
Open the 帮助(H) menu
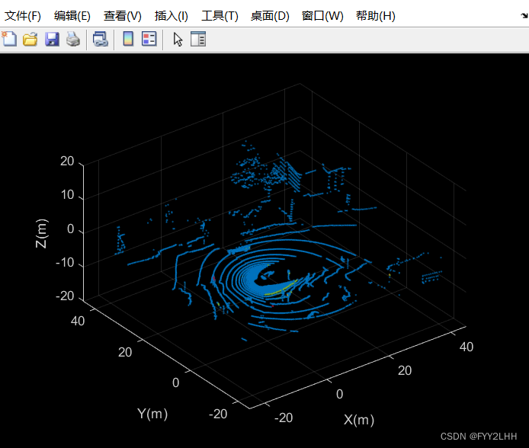click(376, 16)
